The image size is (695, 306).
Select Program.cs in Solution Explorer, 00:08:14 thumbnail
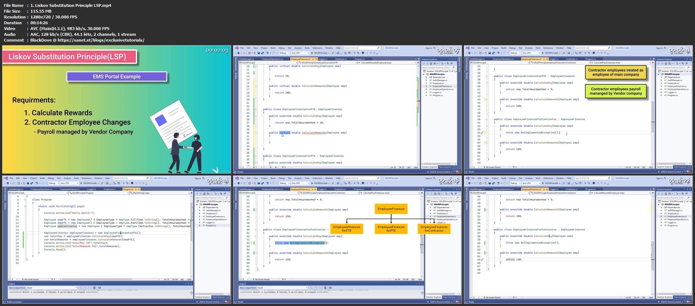(x=211, y=225)
